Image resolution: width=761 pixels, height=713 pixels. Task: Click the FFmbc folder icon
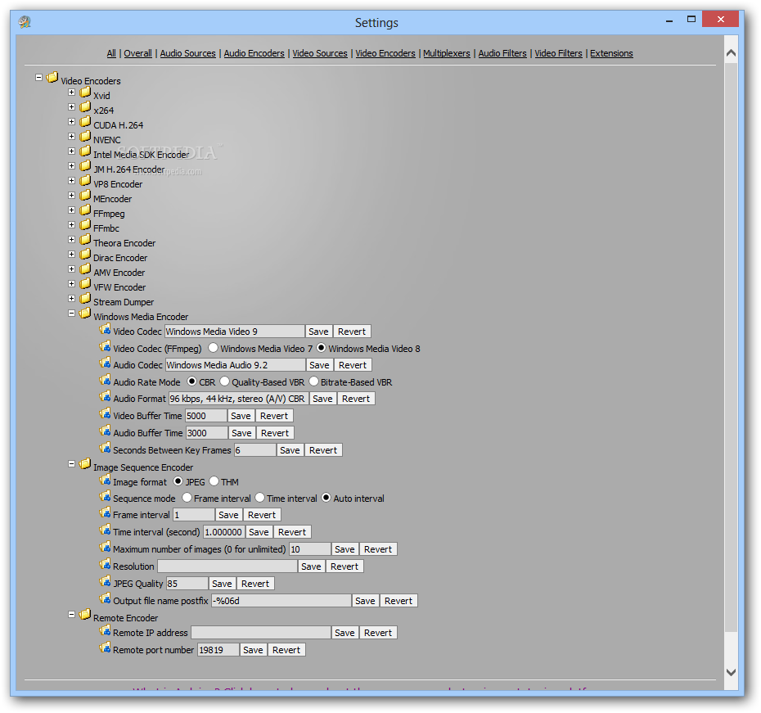click(85, 225)
